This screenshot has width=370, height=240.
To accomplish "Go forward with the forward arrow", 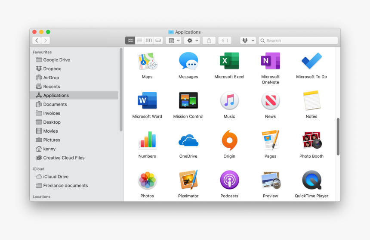I will (46, 41).
